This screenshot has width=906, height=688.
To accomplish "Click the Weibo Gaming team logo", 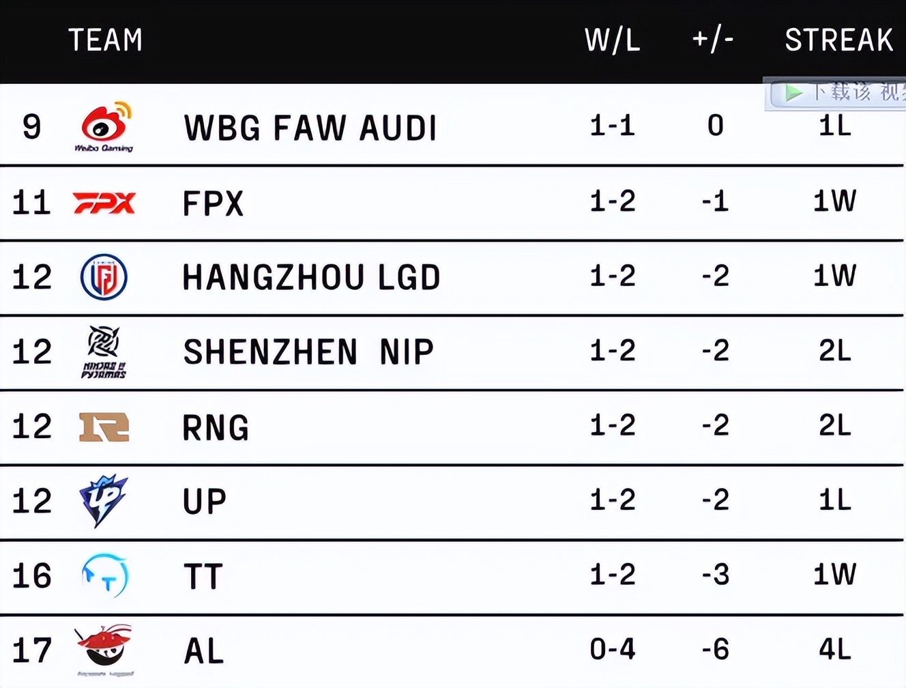I will pos(104,127).
